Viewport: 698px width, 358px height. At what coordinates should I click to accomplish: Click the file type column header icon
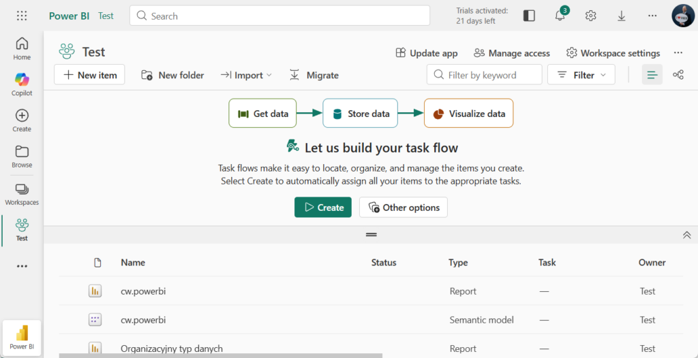tap(97, 263)
